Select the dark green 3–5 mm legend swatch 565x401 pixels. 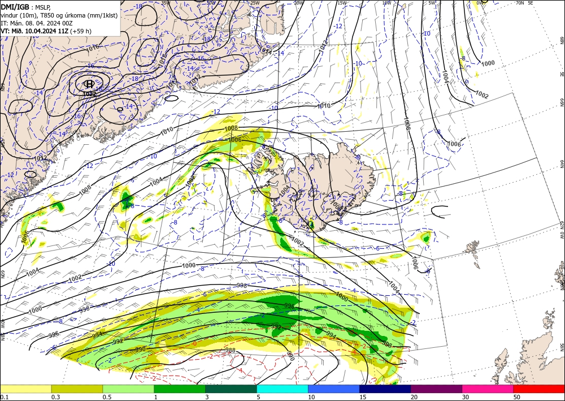(231, 389)
